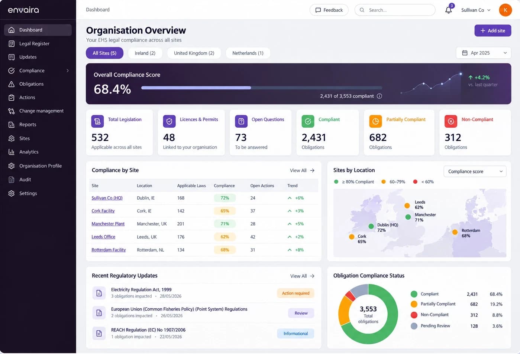Click the Settings gear icon
The image size is (520, 354).
tap(12, 193)
